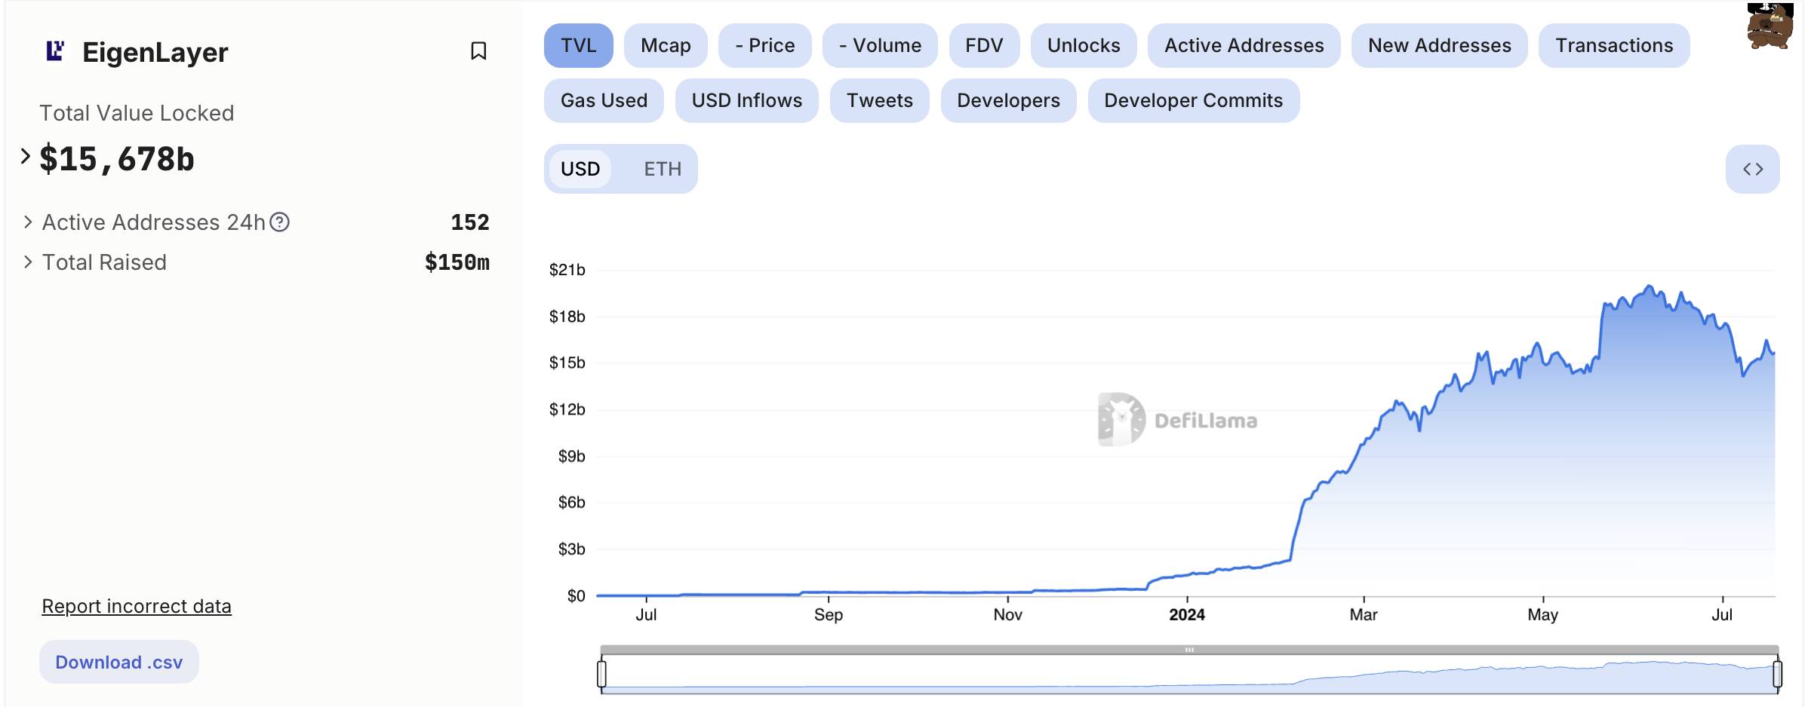Open the Active Addresses 24h help tooltip

(280, 222)
